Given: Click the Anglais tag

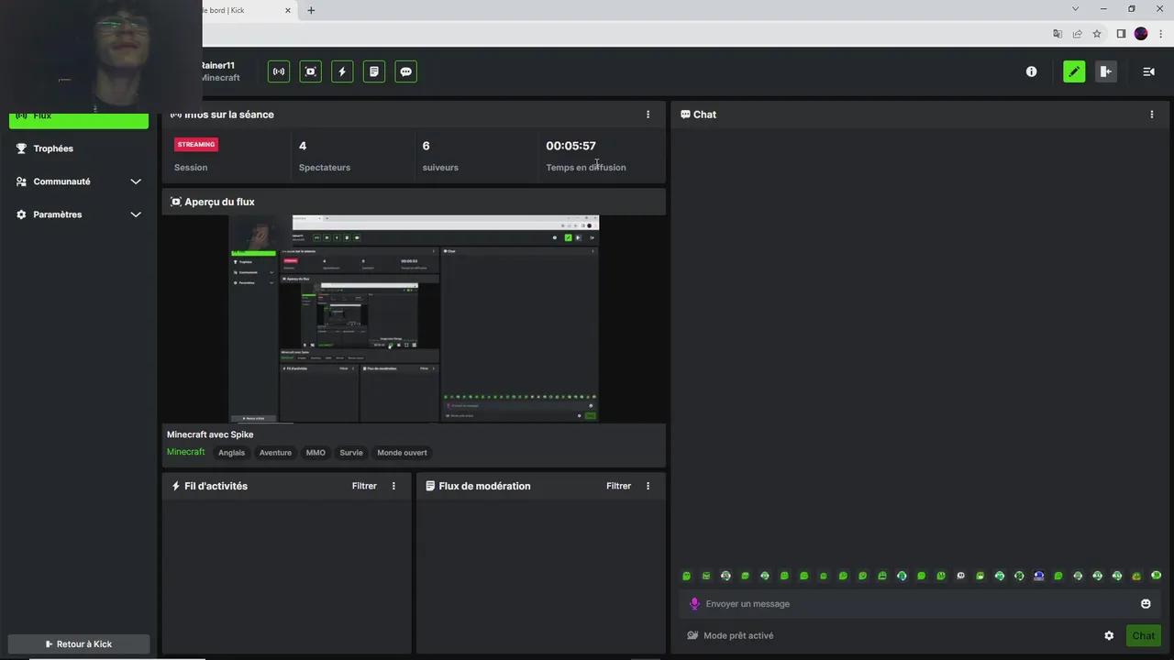Looking at the screenshot, I should point(231,453).
